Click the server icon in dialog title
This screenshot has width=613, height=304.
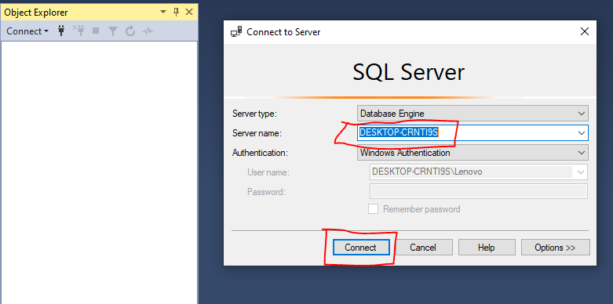(236, 32)
